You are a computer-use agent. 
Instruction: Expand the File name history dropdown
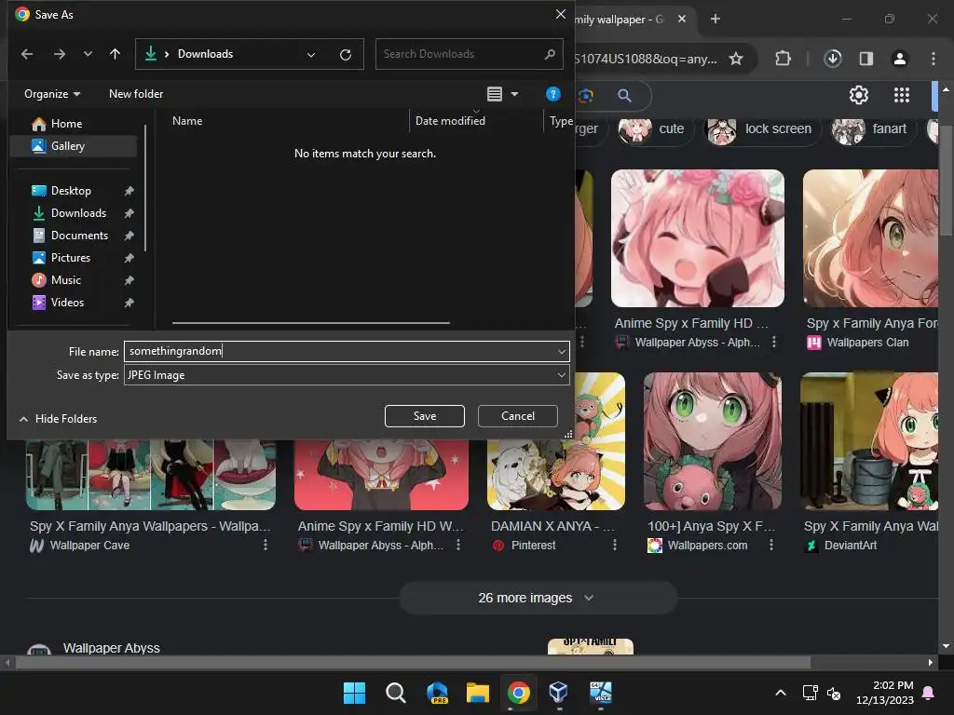click(561, 351)
